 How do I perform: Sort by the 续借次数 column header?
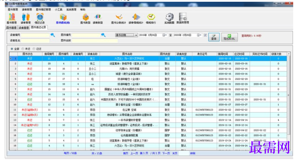(278, 54)
